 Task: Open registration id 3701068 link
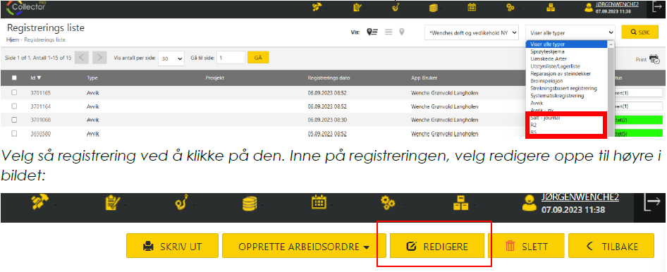coord(40,120)
